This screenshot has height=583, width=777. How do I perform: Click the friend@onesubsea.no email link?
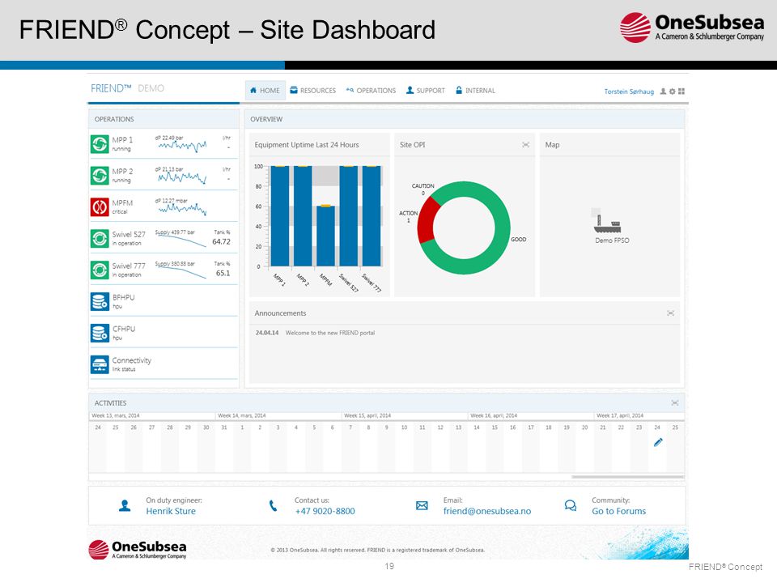[x=487, y=511]
